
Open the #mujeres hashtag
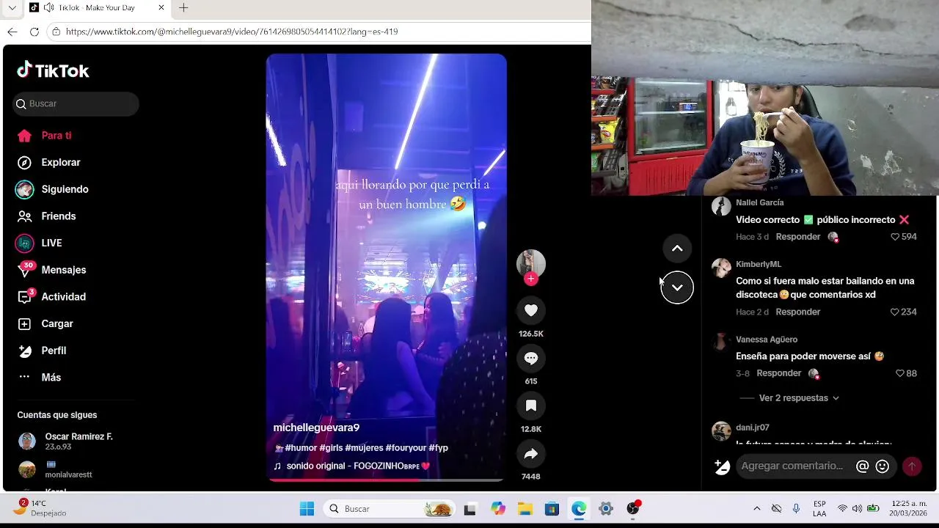[364, 447]
